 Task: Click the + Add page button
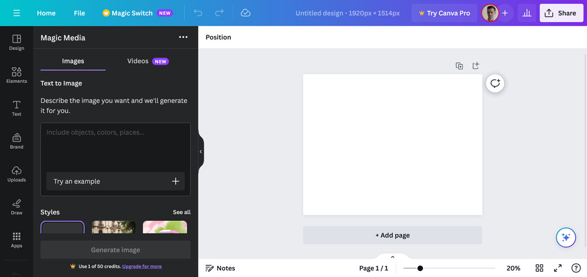392,235
